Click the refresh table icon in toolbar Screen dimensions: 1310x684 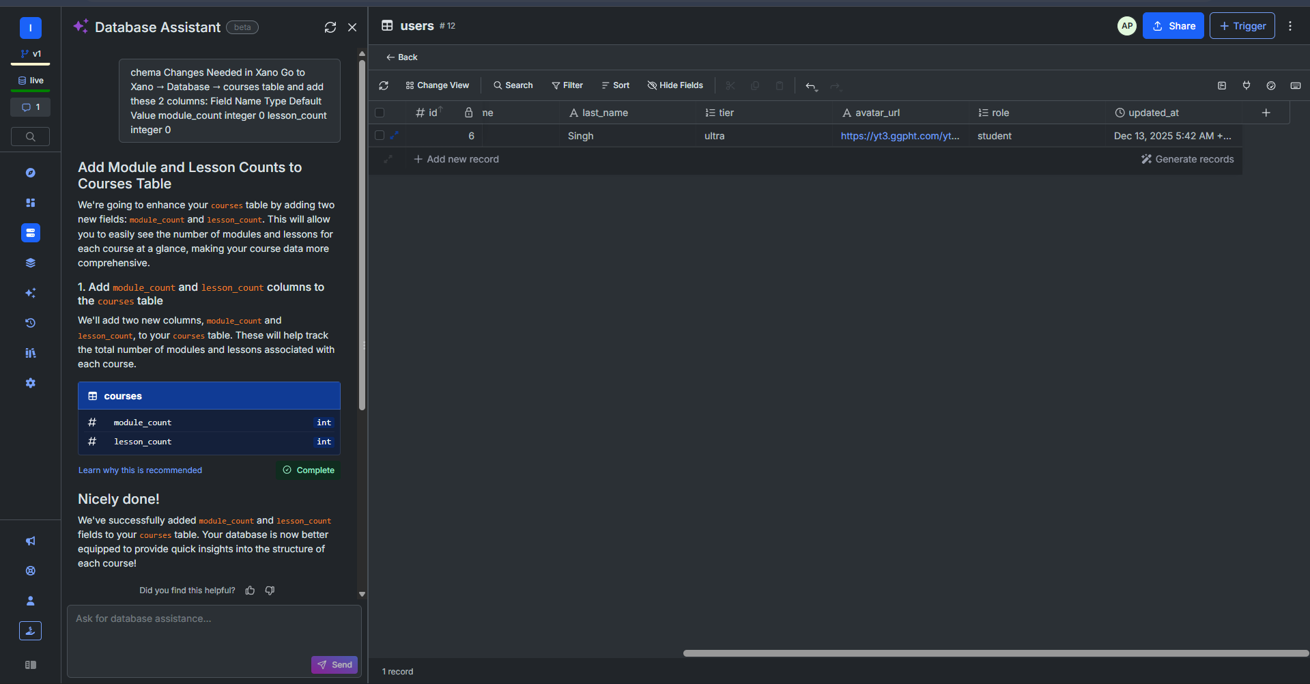click(384, 85)
